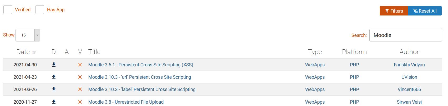Download the Moodle 3.10.3 'label' exploit
Screen dimensions: 448x106
click(x=54, y=89)
